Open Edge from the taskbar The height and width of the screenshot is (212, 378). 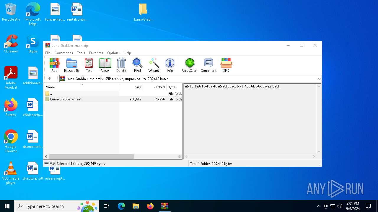pos(121,206)
